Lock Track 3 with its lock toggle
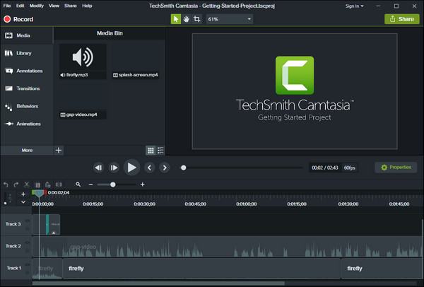Screen dimensions: 424x287 [28, 229]
